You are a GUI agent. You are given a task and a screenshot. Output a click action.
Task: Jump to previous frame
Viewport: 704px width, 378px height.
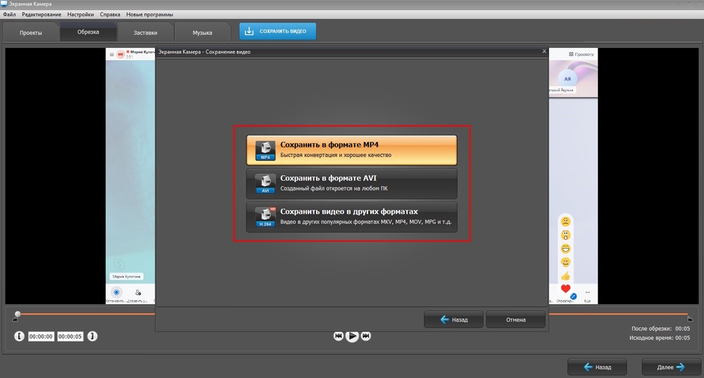coord(339,336)
